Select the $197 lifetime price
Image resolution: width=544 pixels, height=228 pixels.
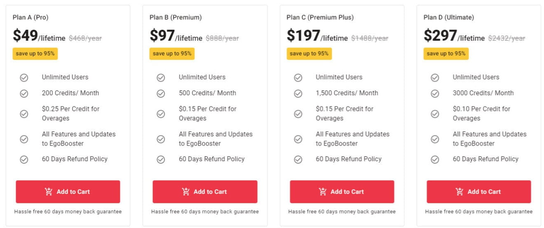(x=303, y=36)
